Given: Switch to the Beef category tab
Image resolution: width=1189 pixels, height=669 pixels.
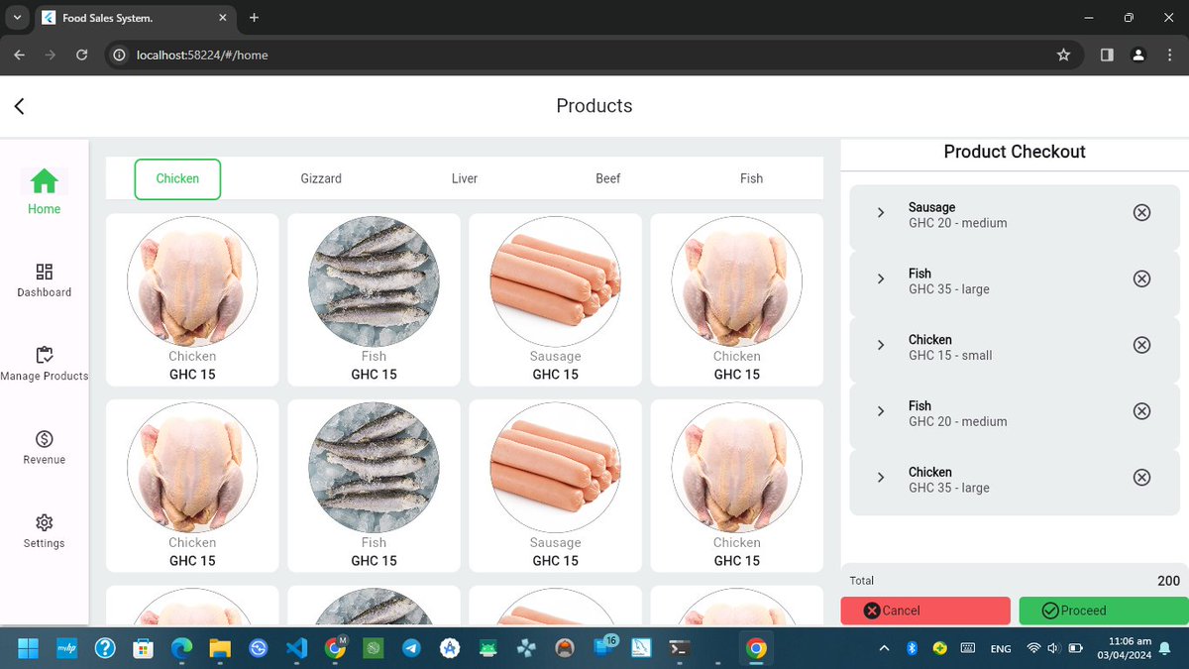Looking at the screenshot, I should pyautogui.click(x=608, y=178).
